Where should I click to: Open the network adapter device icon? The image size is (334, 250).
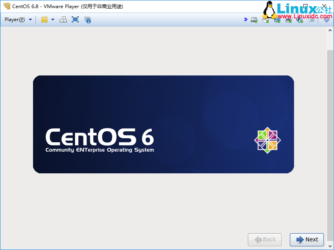coord(277,20)
